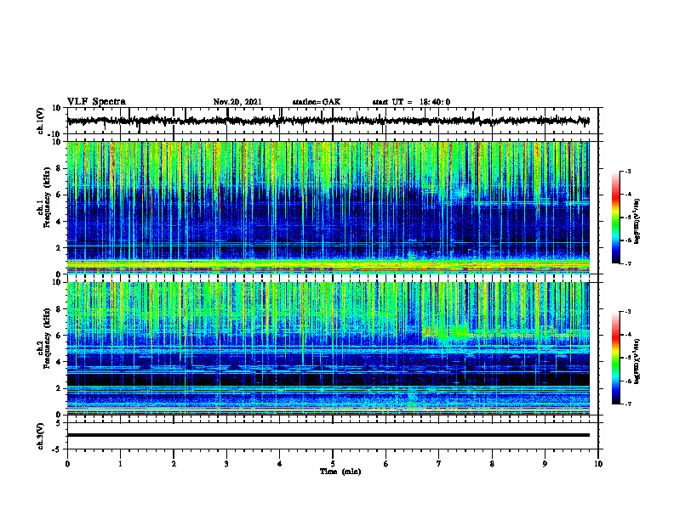
Task: Click time axis tick label 4
Action: pyautogui.click(x=280, y=464)
